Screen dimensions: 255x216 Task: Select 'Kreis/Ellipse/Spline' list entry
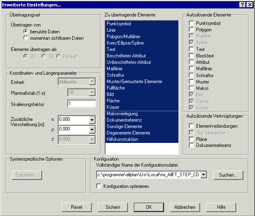pos(142,43)
